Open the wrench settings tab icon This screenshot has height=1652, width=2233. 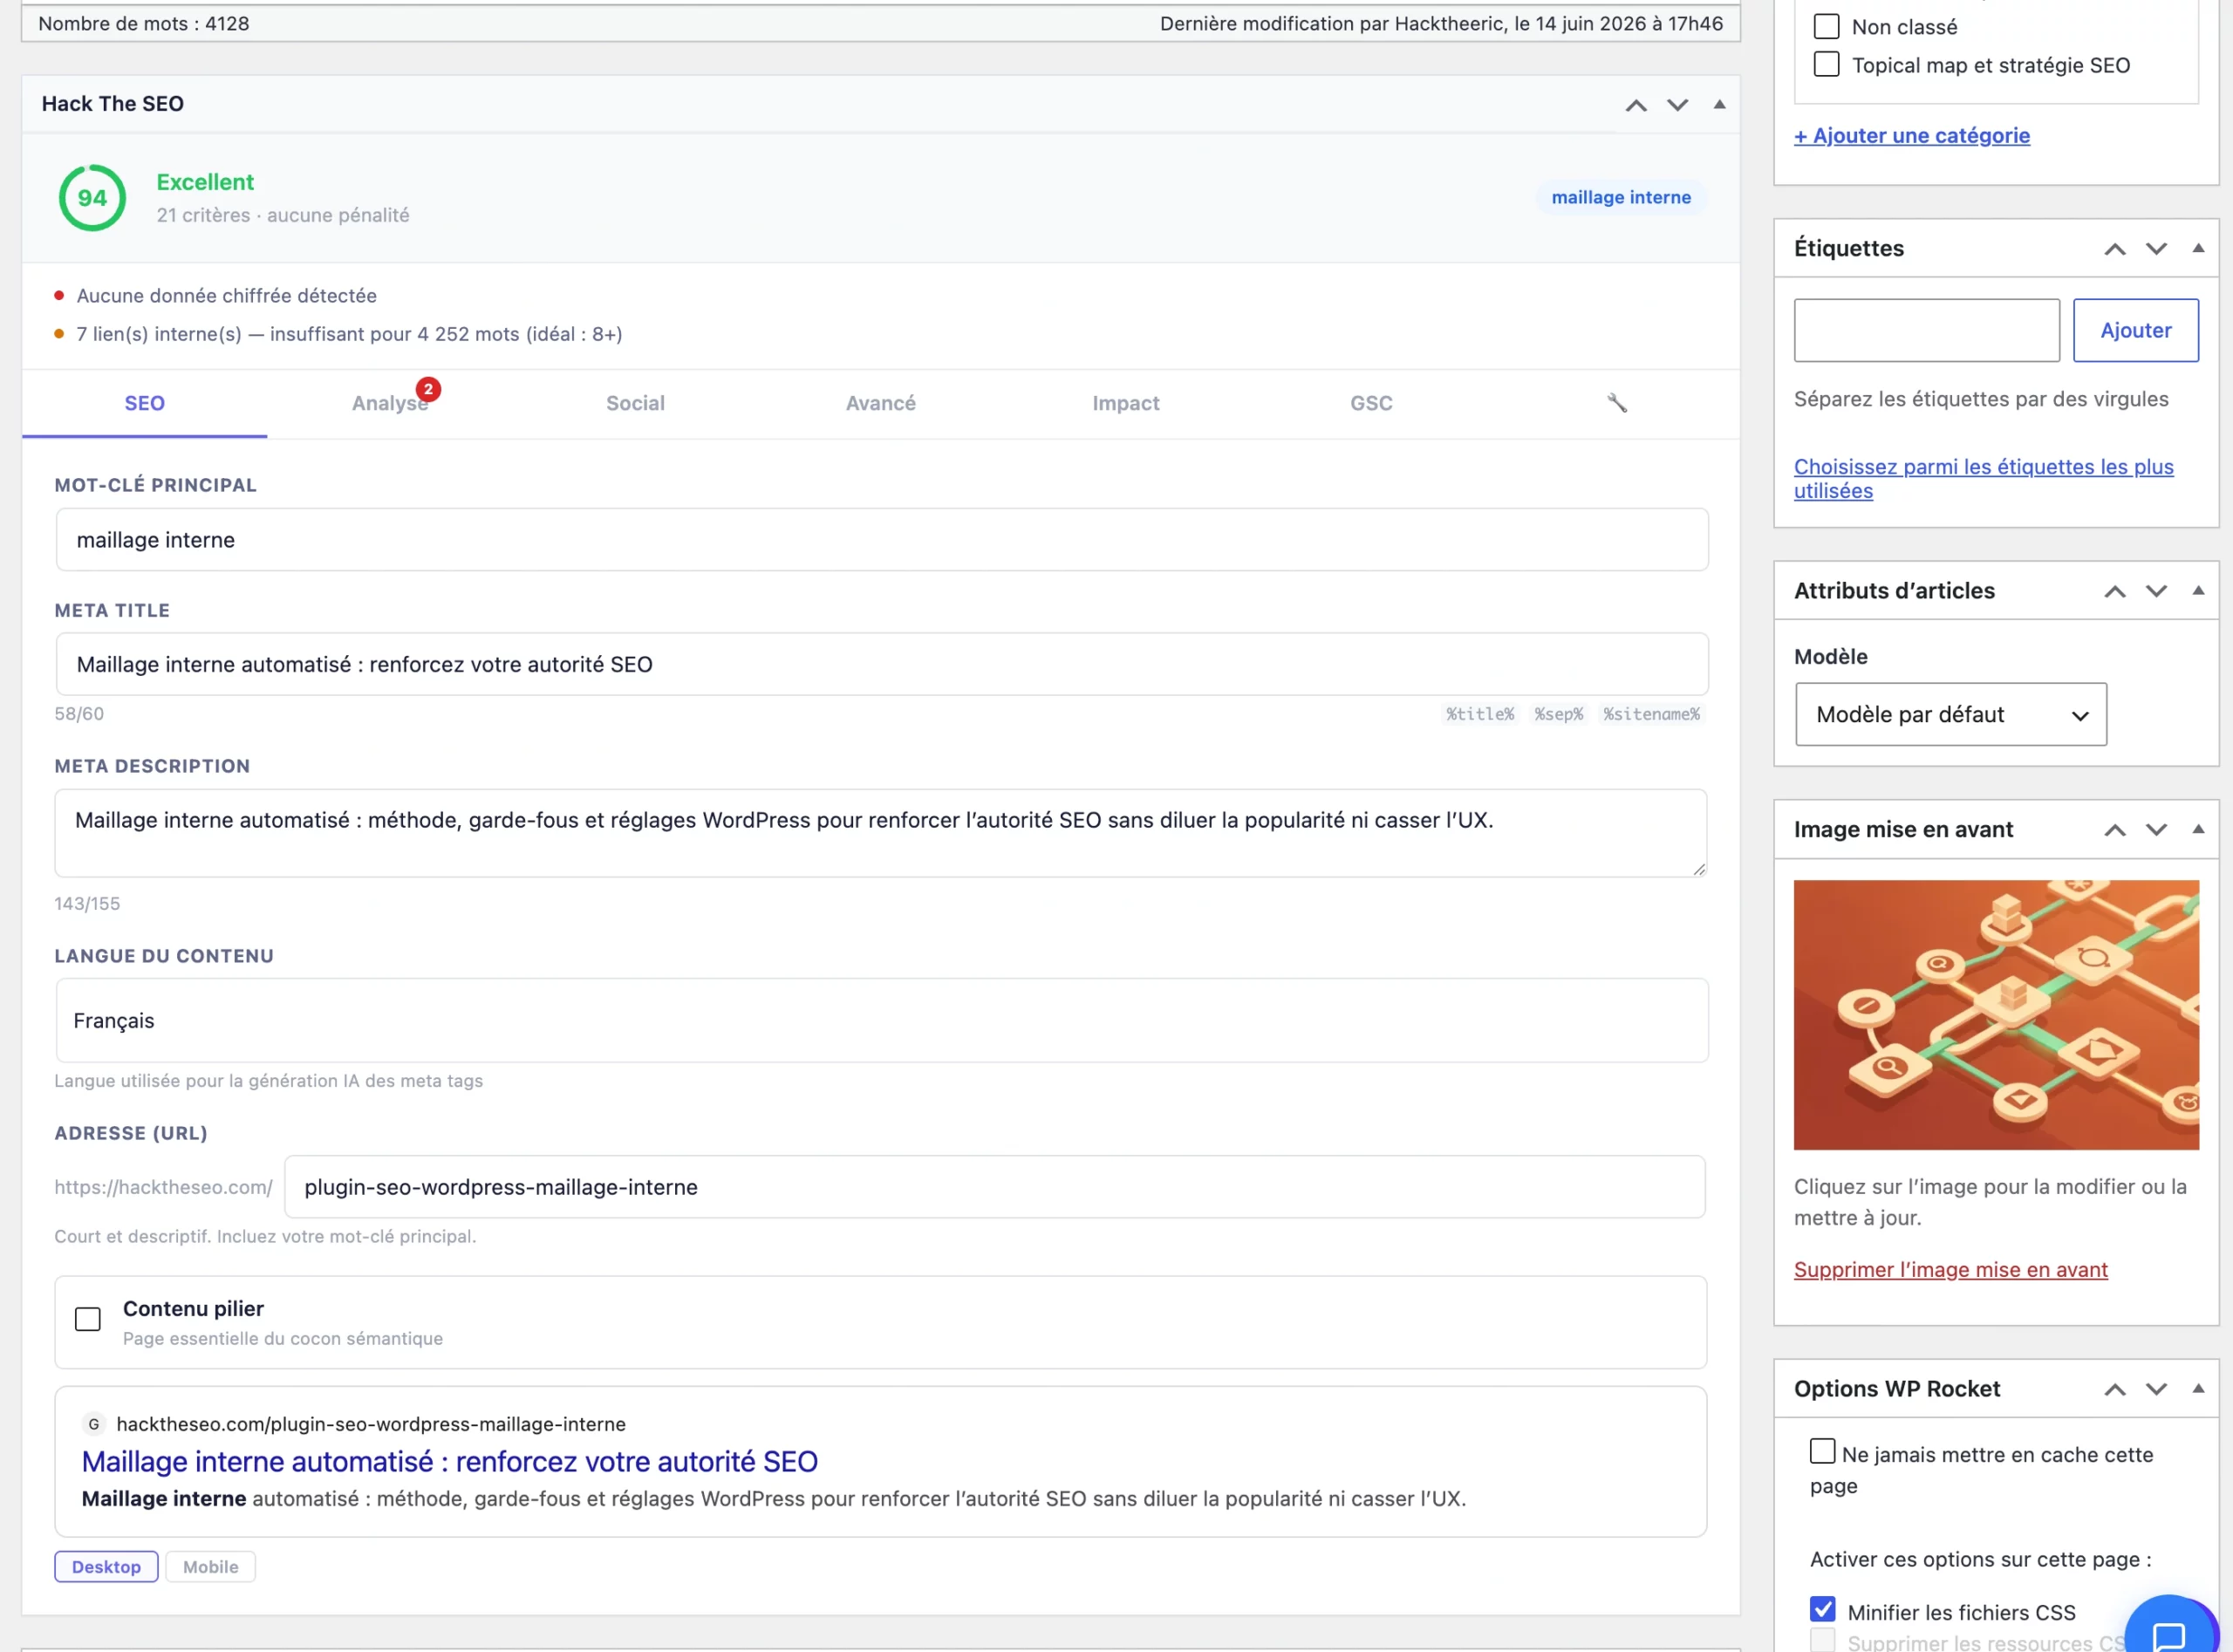click(x=1617, y=403)
